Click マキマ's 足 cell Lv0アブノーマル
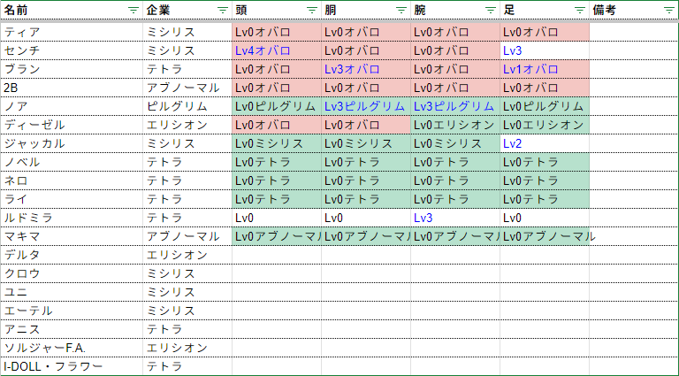 (x=545, y=237)
